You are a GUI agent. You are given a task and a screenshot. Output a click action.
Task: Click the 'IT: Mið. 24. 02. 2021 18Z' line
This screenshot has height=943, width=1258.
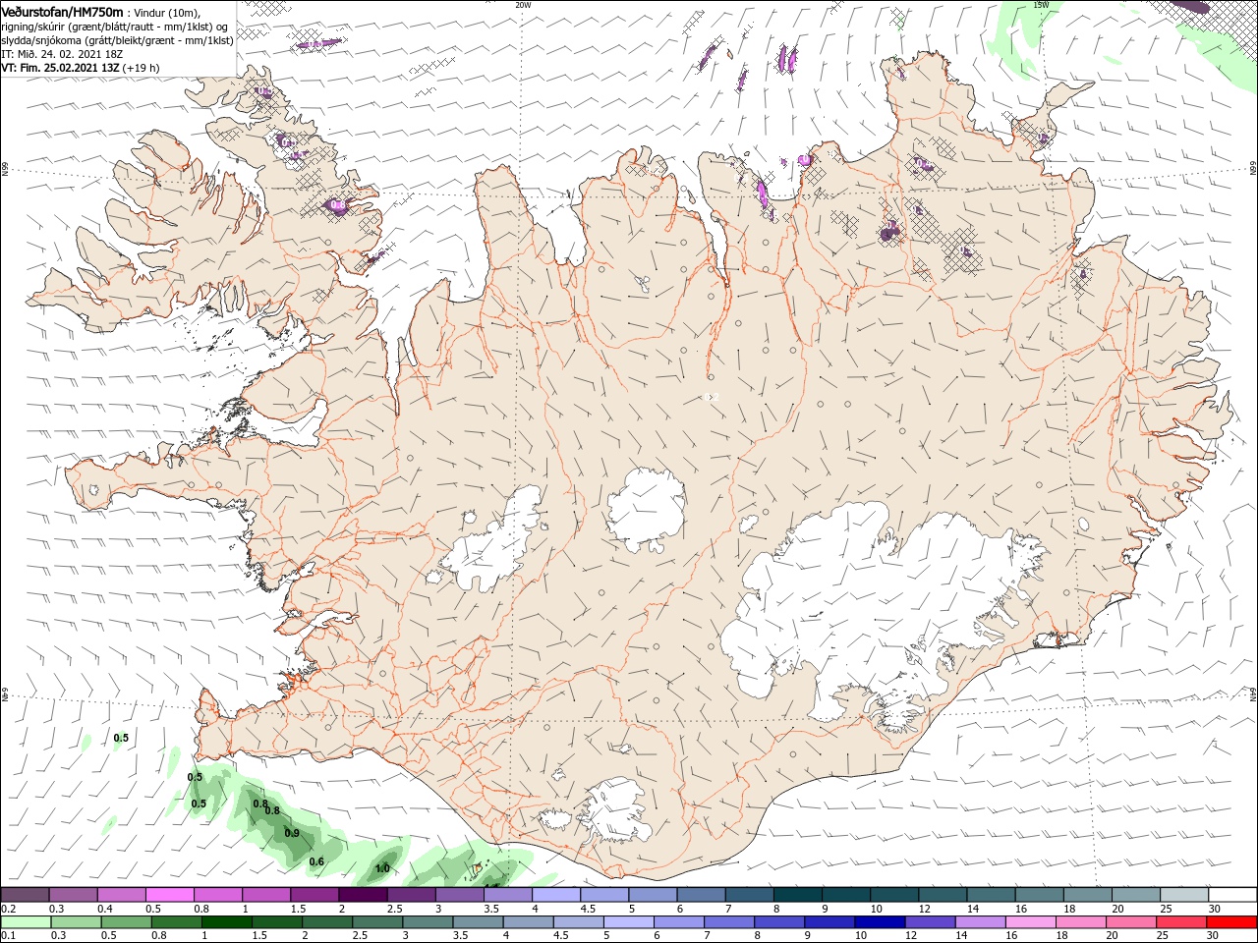point(60,54)
